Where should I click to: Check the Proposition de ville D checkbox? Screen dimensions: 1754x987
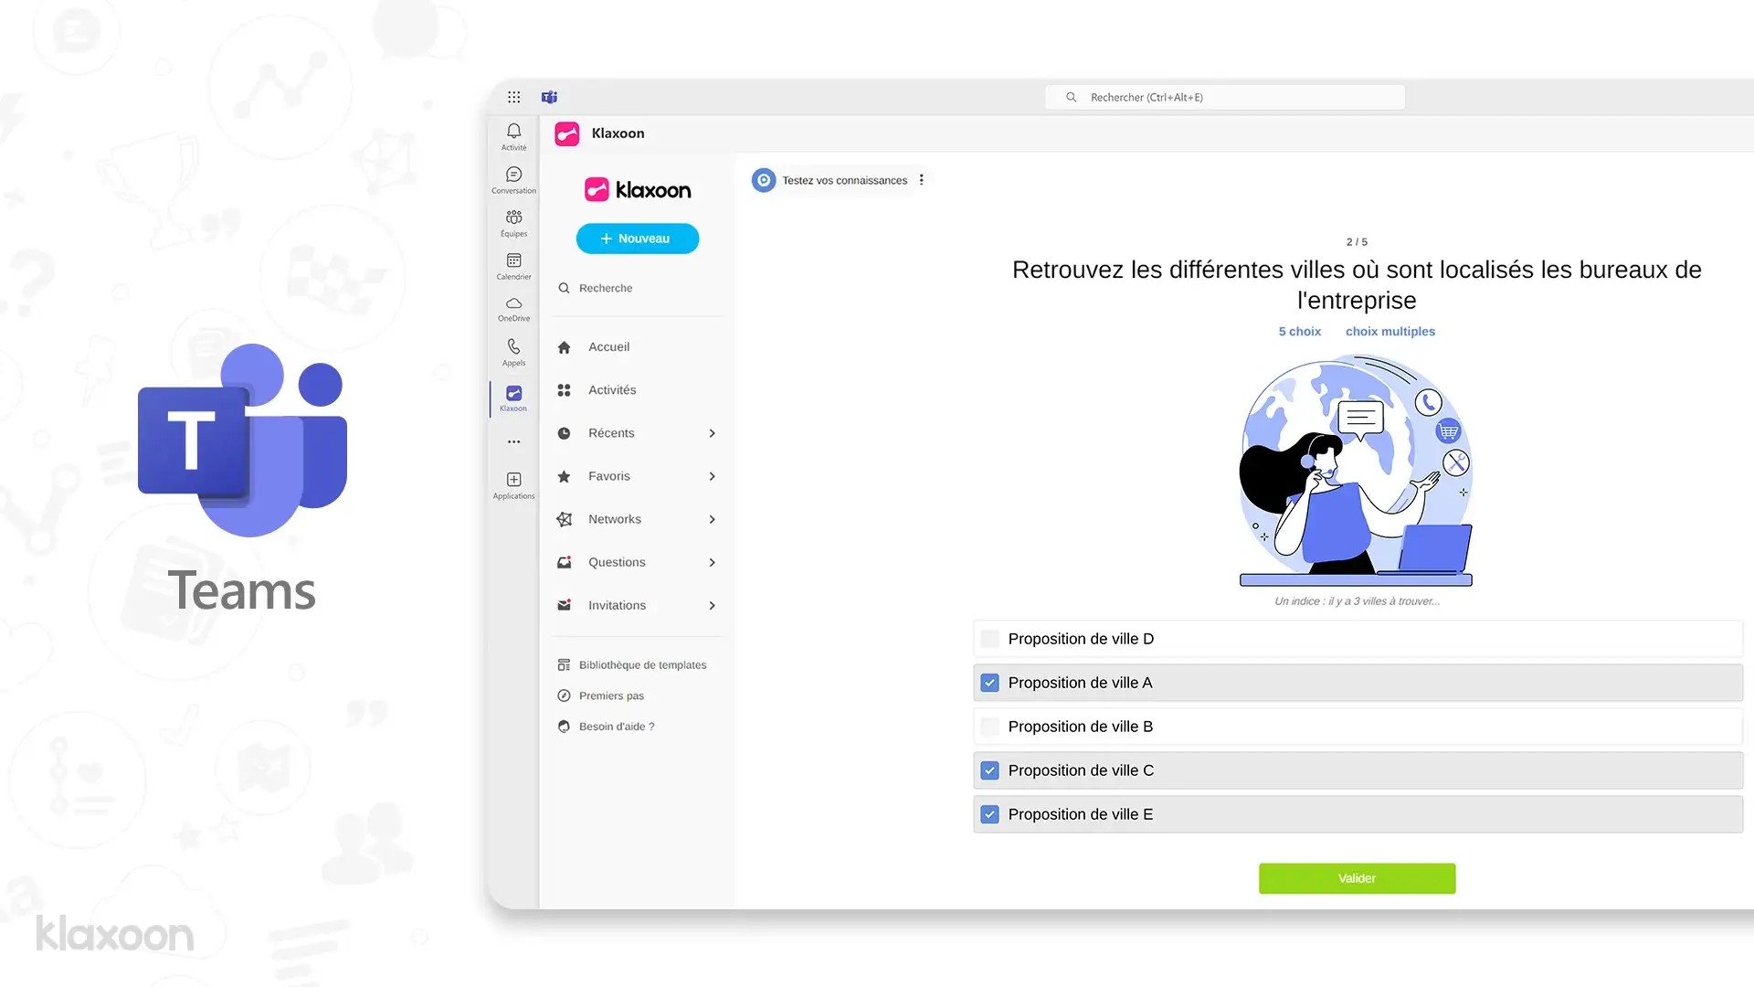(x=989, y=639)
